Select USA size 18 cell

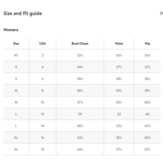(42, 149)
